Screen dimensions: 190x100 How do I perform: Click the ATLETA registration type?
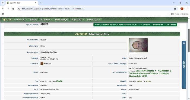point(44,24)
